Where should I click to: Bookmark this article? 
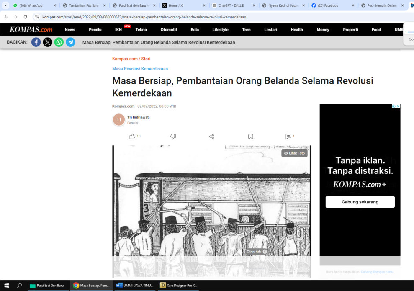250,136
